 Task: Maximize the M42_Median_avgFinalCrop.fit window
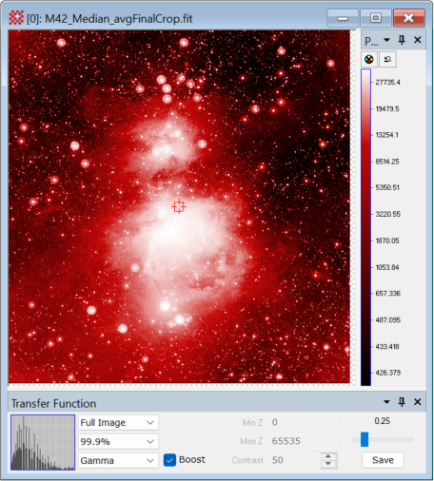coord(376,18)
